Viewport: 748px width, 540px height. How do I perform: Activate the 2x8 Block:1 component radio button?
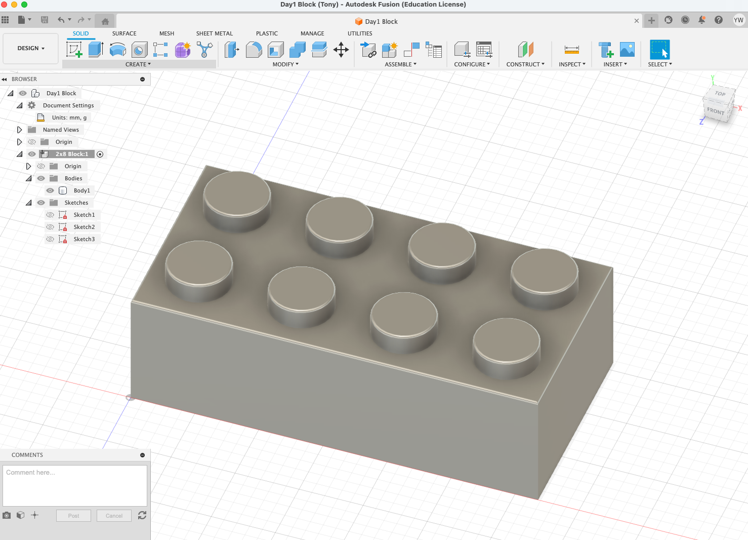point(100,155)
